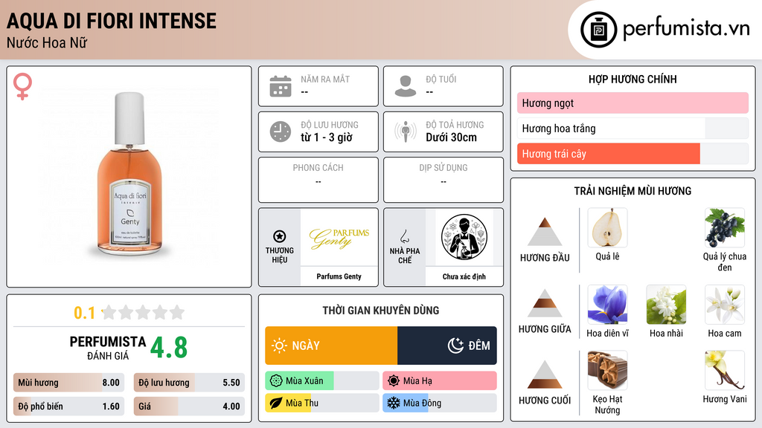Click the person icon beside Độ tuổi
The image size is (762, 428).
coord(406,86)
